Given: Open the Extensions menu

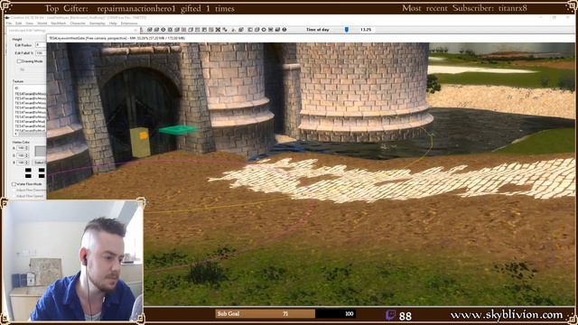Looking at the screenshot, I should 129,23.
